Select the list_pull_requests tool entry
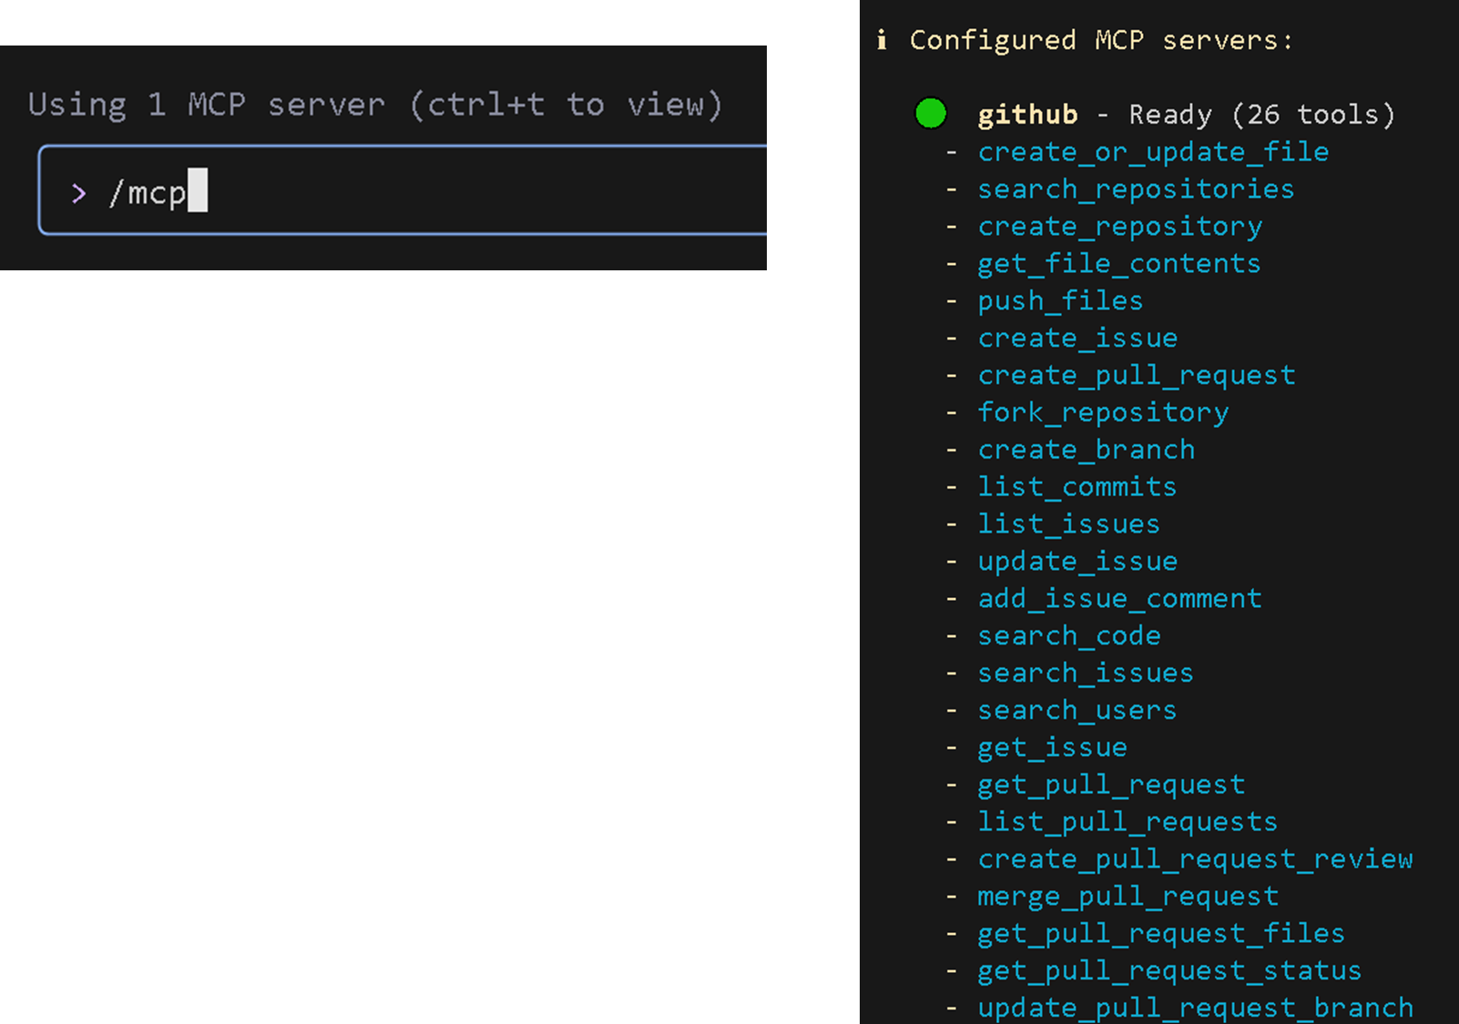 [1127, 823]
